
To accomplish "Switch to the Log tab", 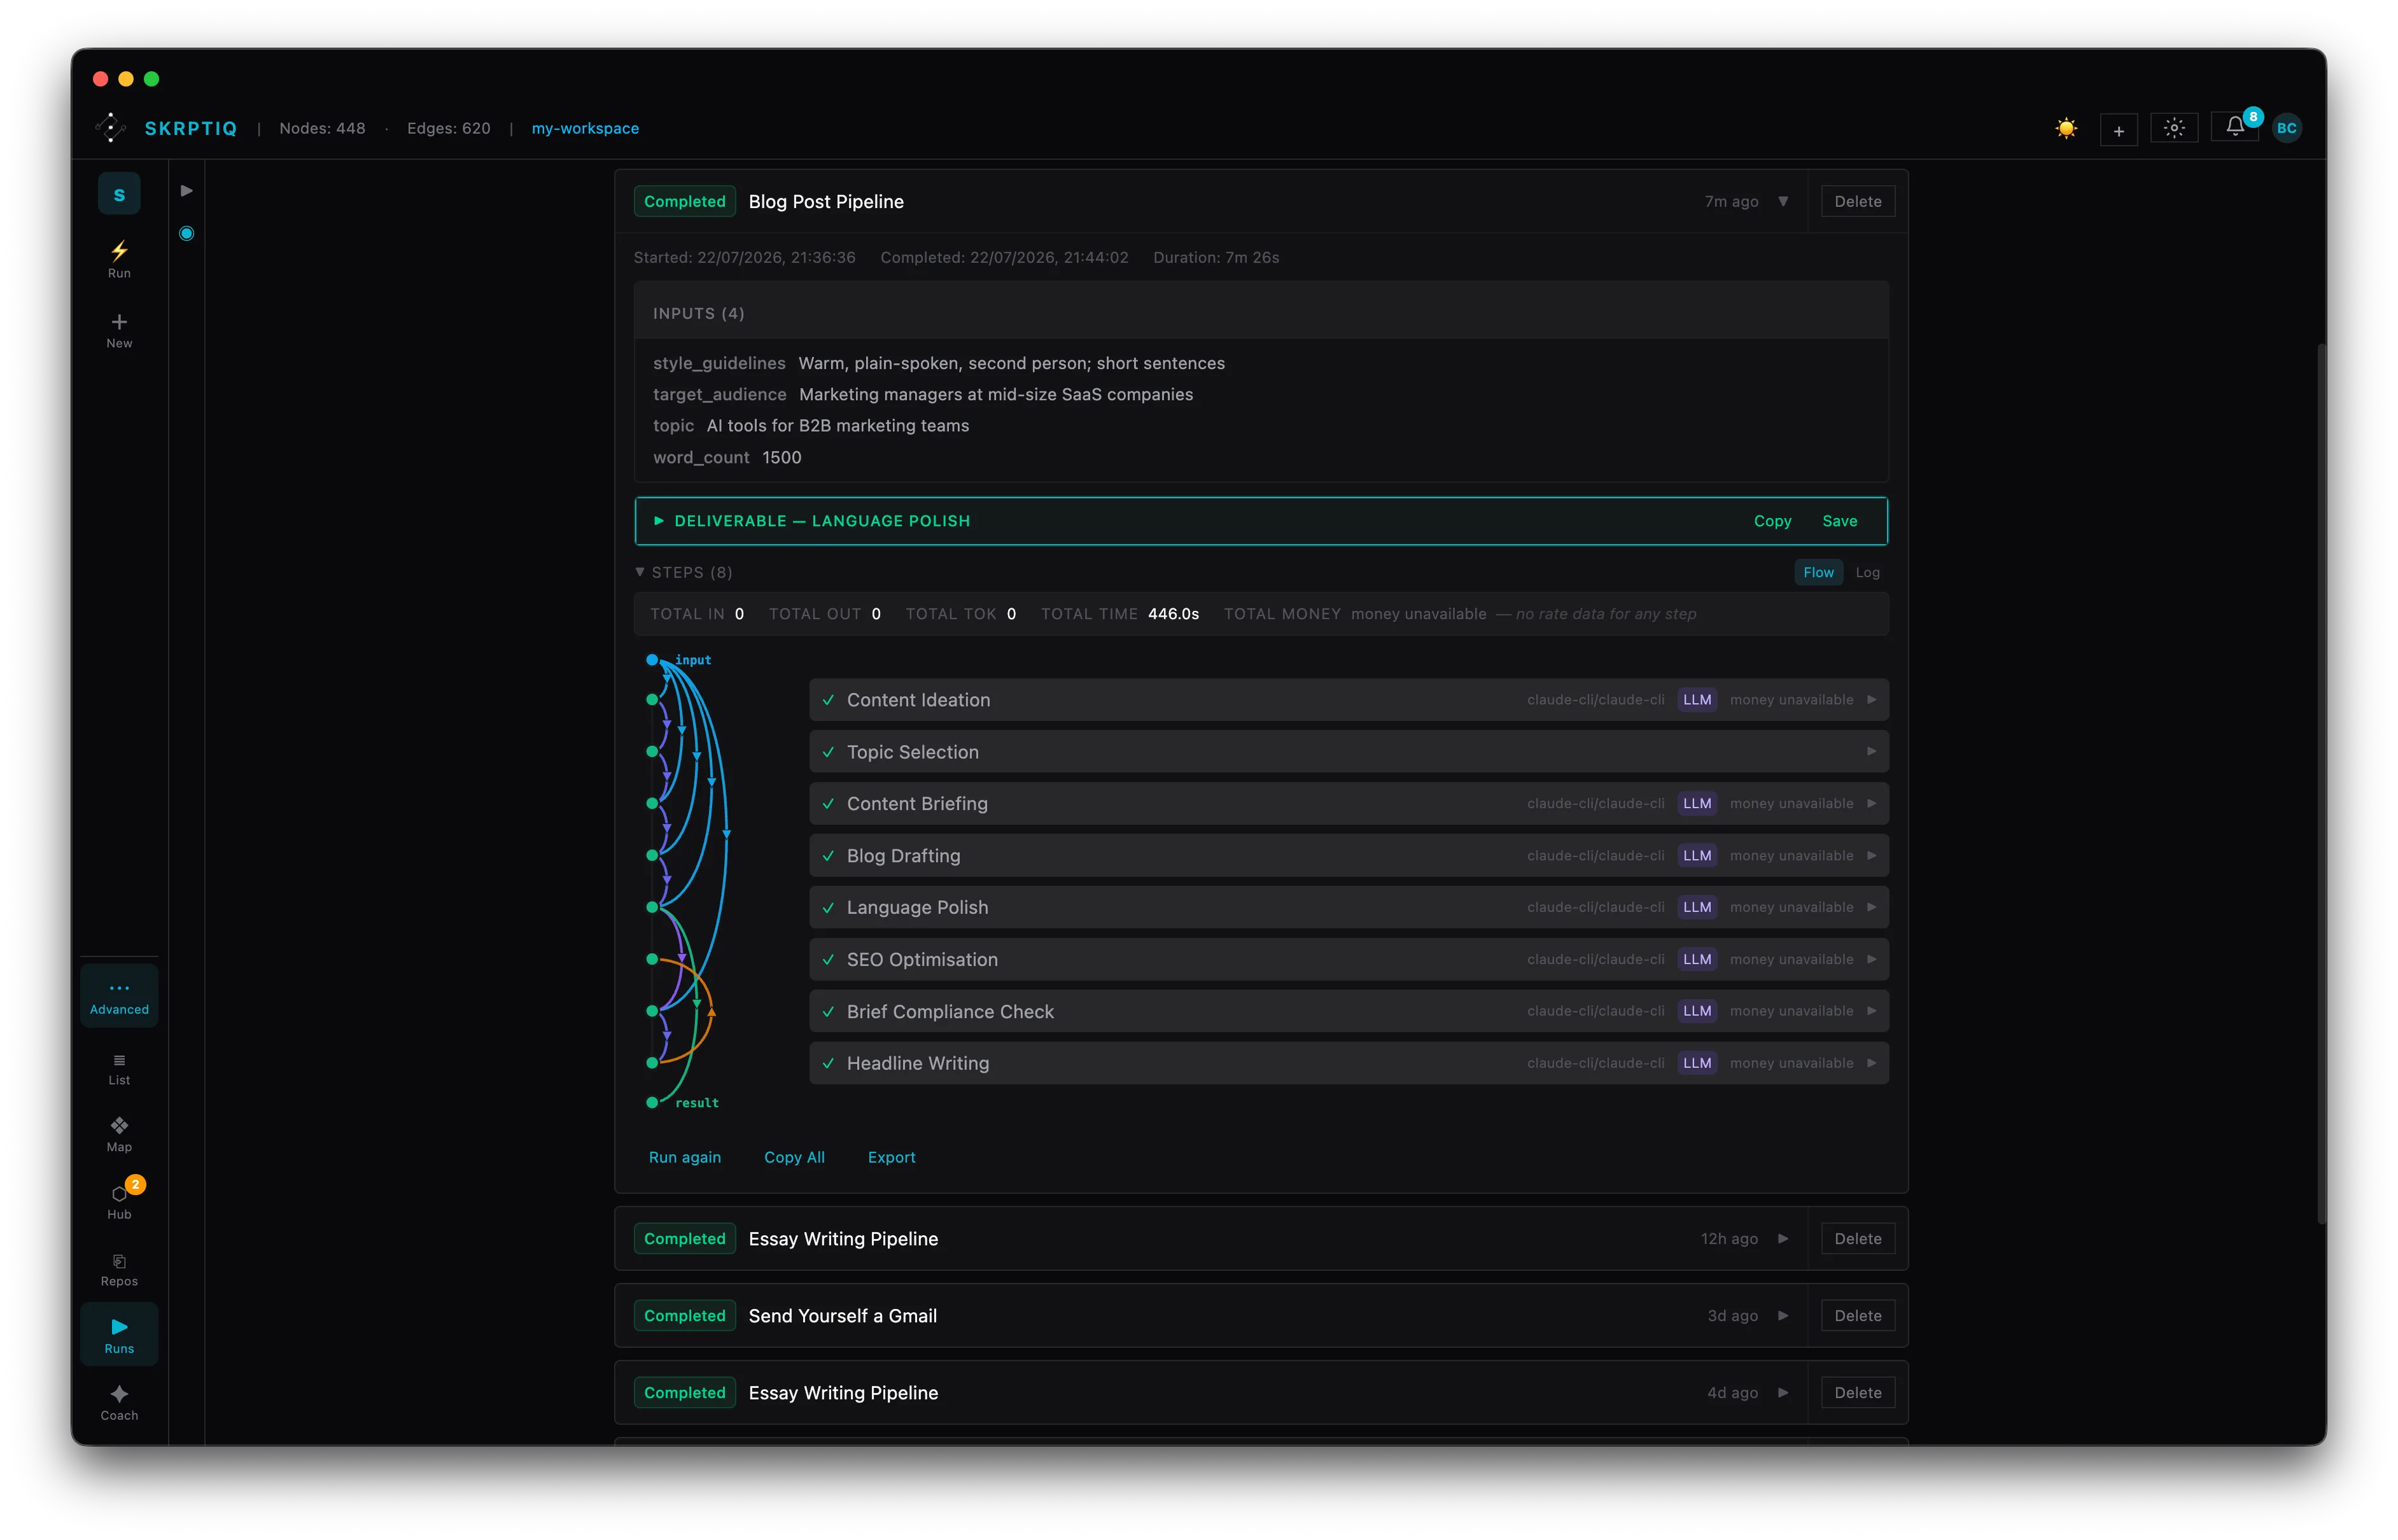I will click(1867, 572).
